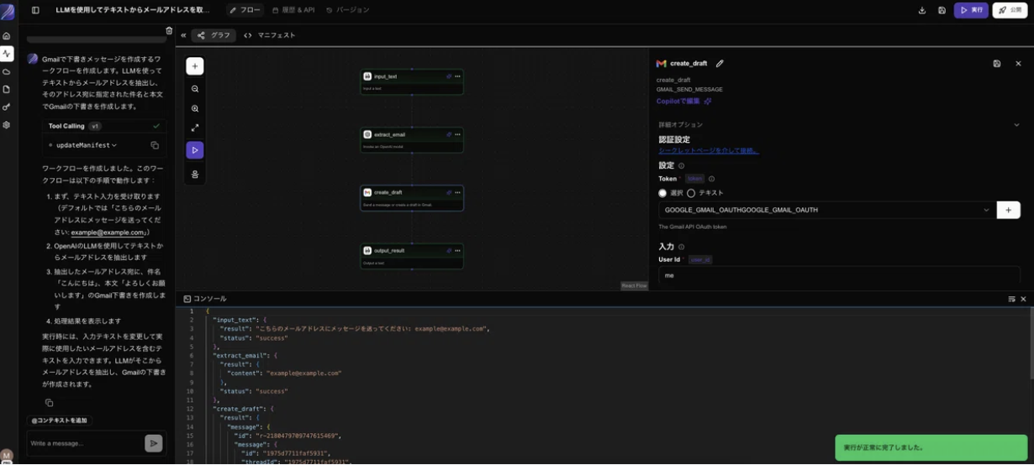
Task: Save the create_draft node panel
Action: [x=997, y=63]
